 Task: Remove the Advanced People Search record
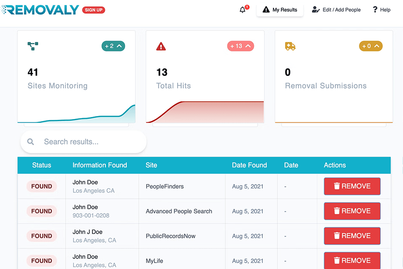(x=352, y=211)
